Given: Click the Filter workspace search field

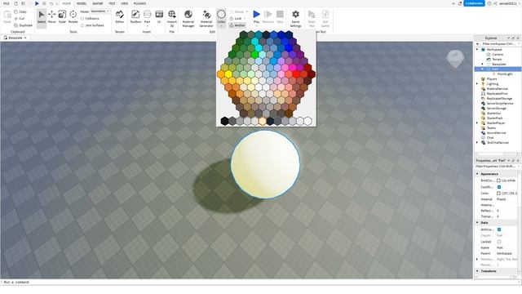Looking at the screenshot, I should (x=498, y=44).
